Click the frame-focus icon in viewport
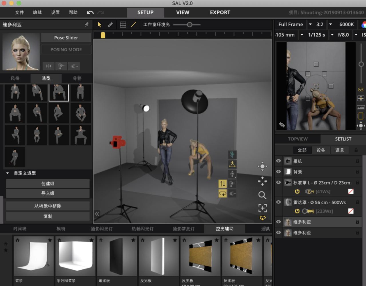This screenshot has width=366, height=286. click(262, 208)
